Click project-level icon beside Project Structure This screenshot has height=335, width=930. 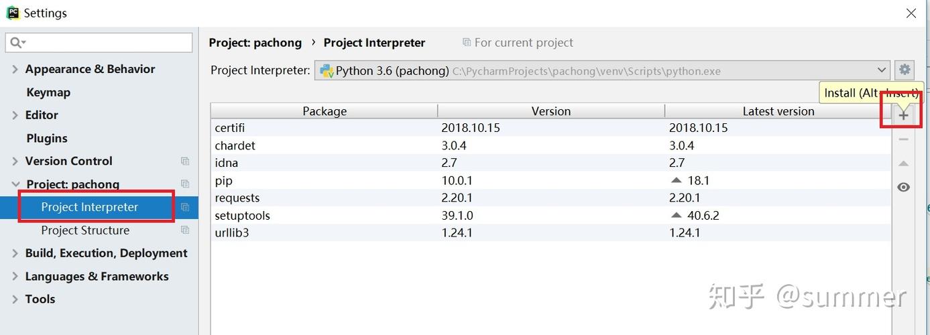click(x=185, y=230)
